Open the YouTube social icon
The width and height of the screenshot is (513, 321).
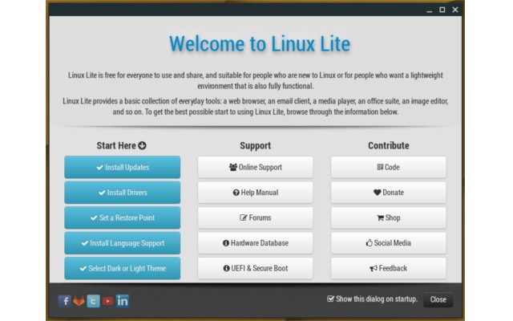click(107, 301)
